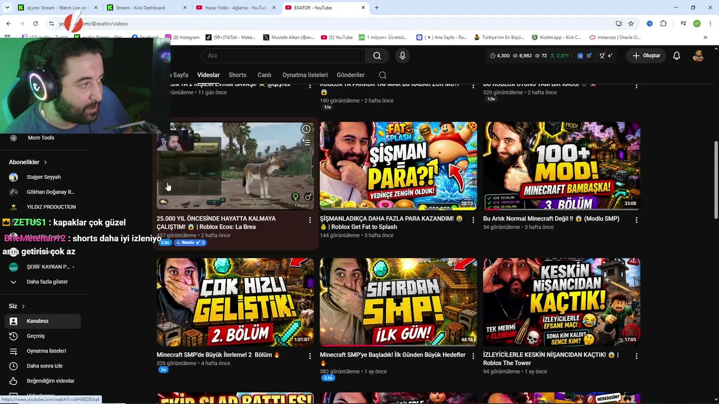Open options for Minecraft SMP'ye Başladık video

[x=473, y=356]
